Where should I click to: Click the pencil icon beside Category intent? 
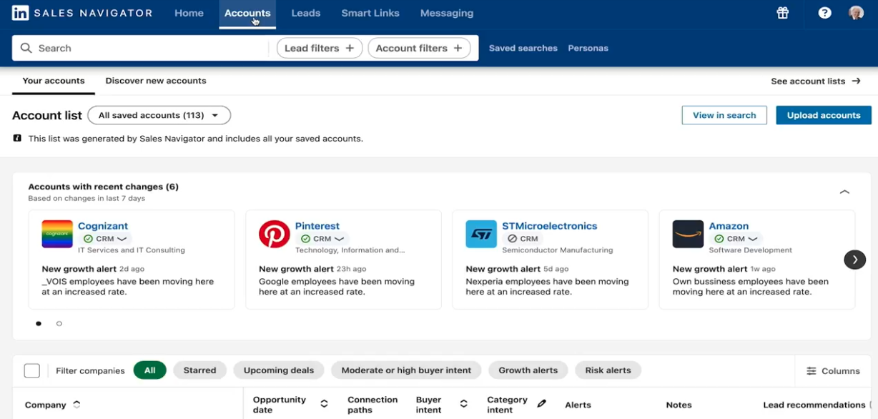[542, 404]
